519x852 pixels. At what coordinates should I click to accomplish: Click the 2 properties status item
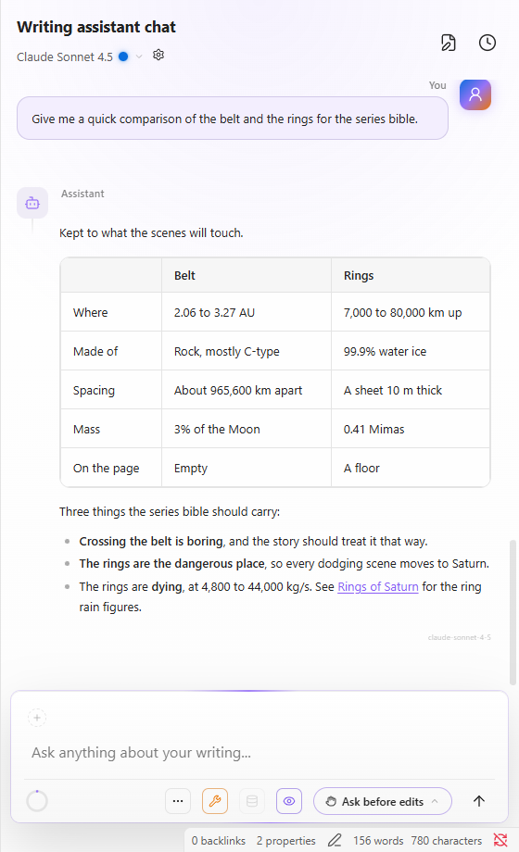pos(286,841)
